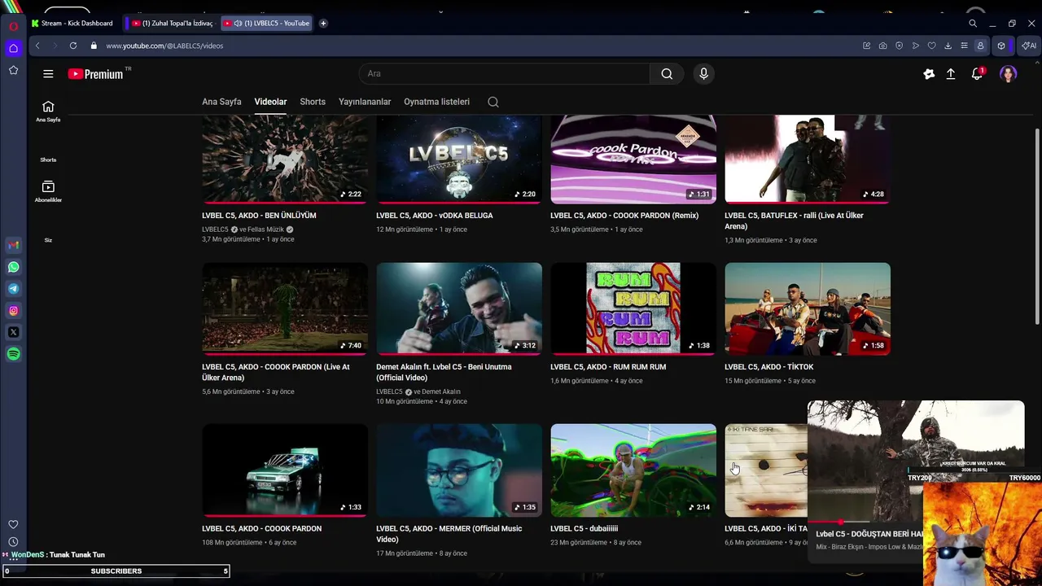Click the DOĞUŞTAN BERİ miniplayer title
This screenshot has height=586, width=1042.
coord(869,534)
